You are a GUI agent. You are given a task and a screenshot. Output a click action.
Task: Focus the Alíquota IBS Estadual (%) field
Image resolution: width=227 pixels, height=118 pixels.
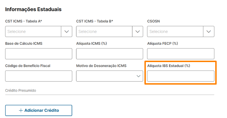point(181,76)
